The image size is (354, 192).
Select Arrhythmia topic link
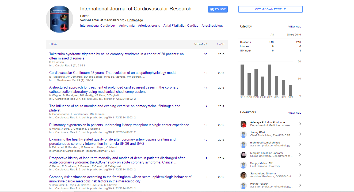pos(127,26)
